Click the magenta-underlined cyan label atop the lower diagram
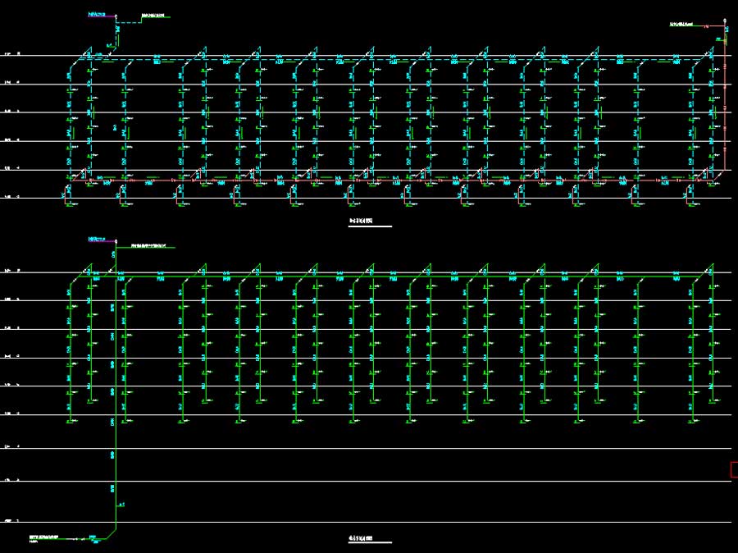738x553 pixels. point(97,240)
